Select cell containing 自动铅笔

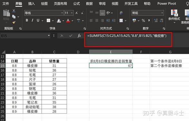pos(33,107)
